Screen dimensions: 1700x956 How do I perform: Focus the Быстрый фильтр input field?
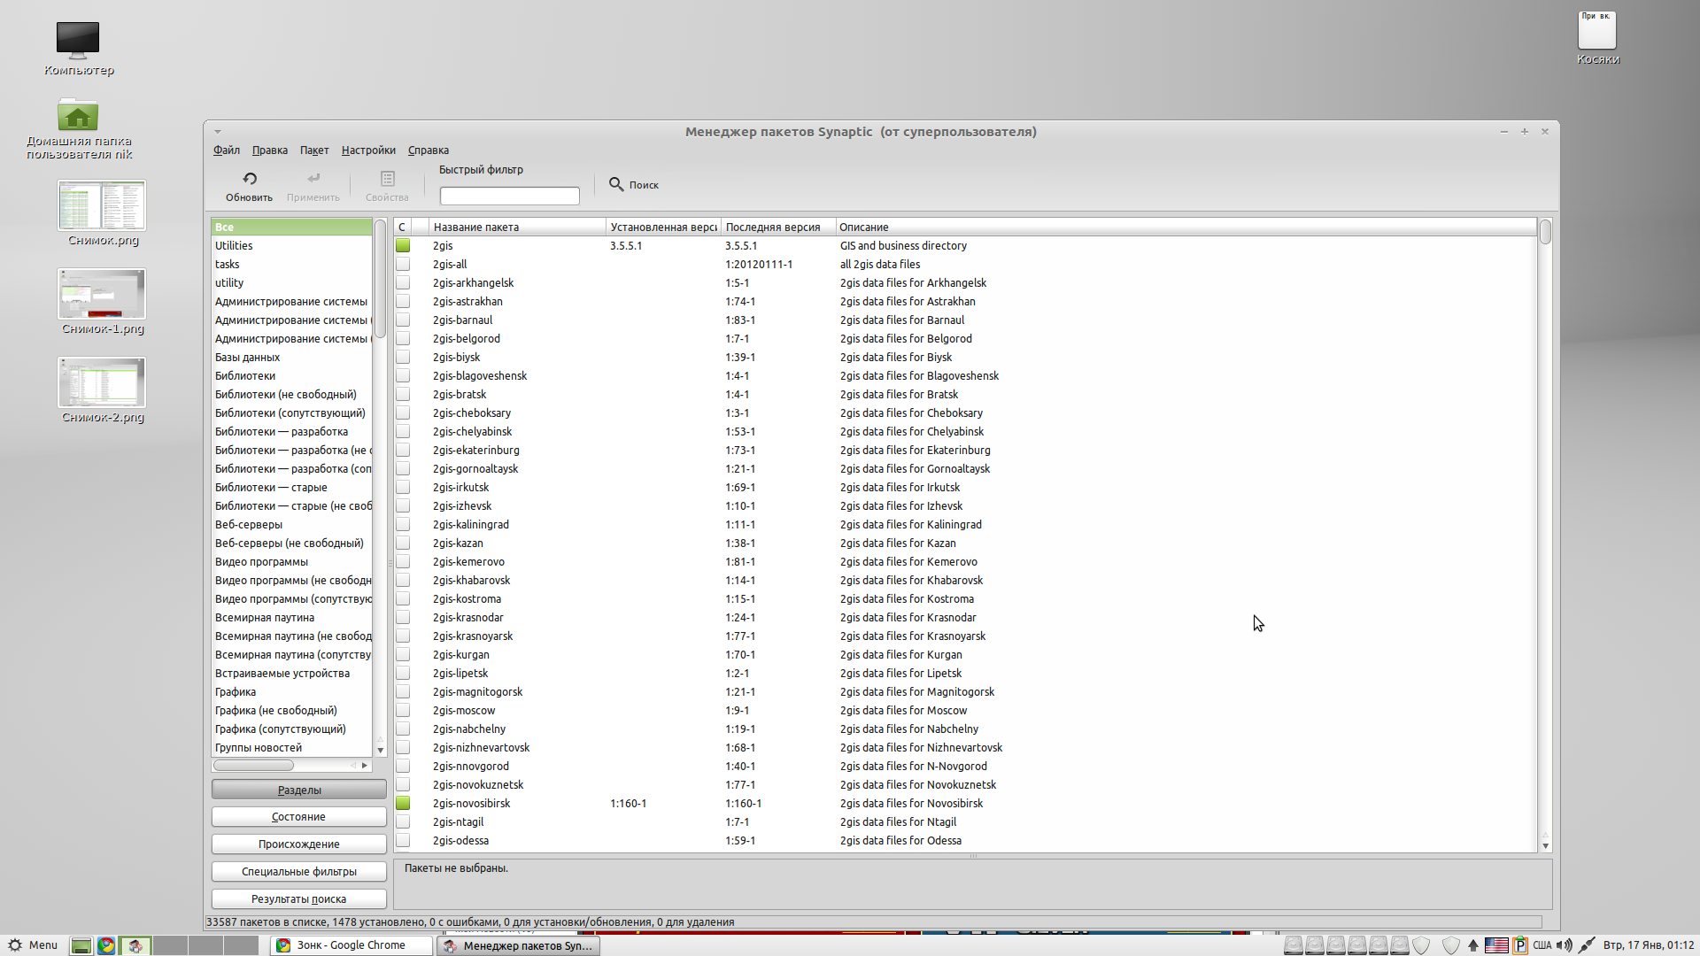(510, 196)
